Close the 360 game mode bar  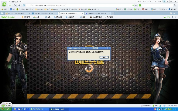(176, 17)
